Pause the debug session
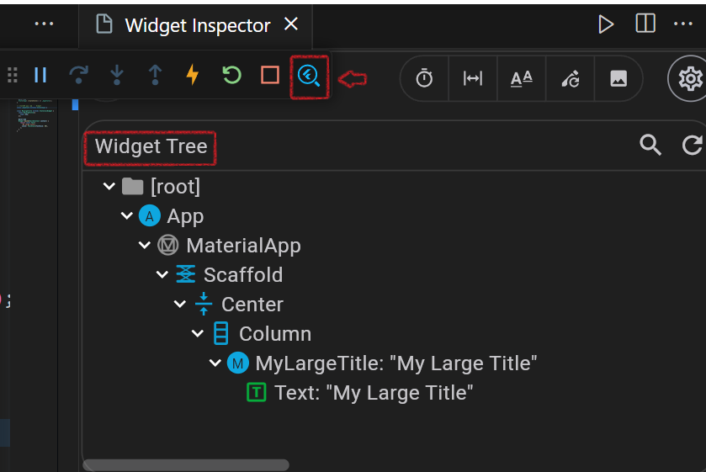The image size is (706, 472). tap(40, 75)
